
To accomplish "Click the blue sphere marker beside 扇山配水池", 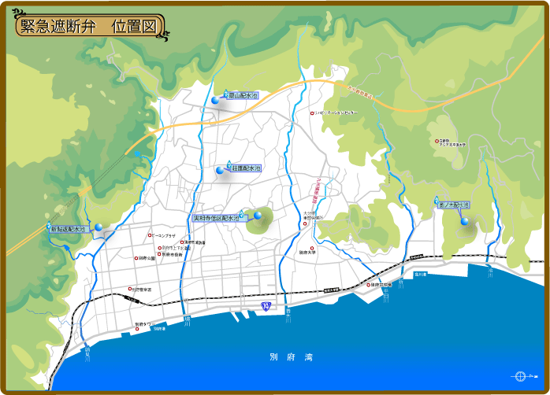I will 215,101.
